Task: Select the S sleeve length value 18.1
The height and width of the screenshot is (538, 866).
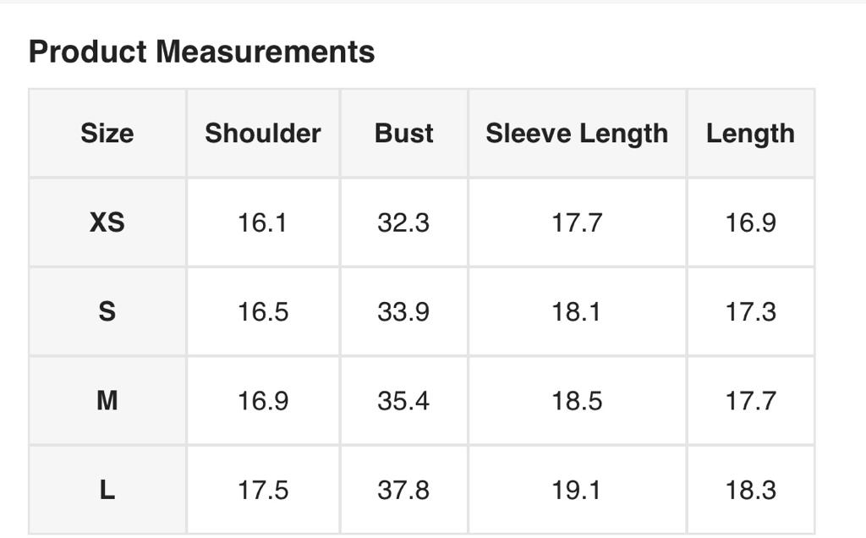Action: pyautogui.click(x=577, y=312)
